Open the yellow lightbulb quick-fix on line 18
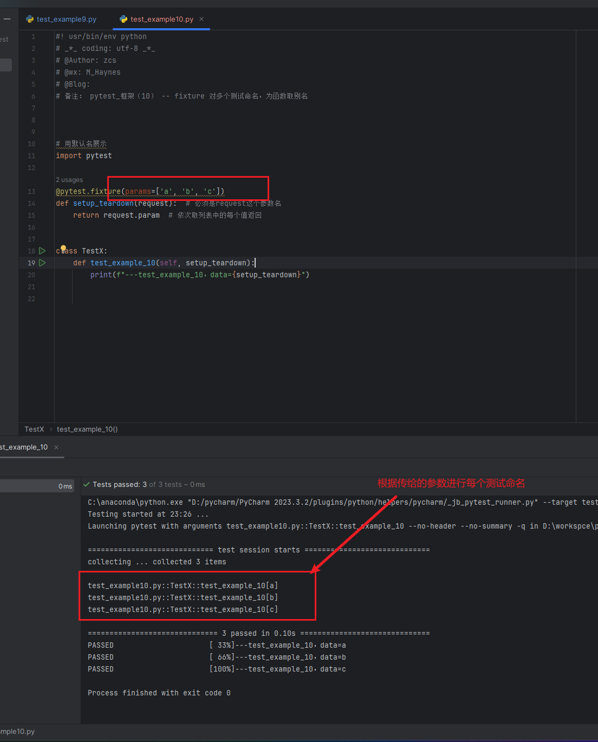This screenshot has width=598, height=742. pyautogui.click(x=63, y=249)
